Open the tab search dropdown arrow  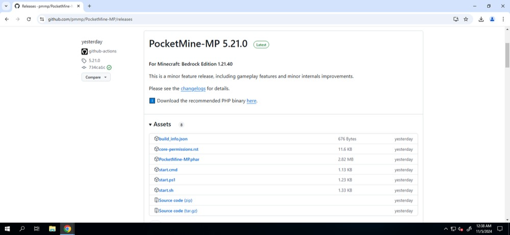pyautogui.click(x=6, y=6)
